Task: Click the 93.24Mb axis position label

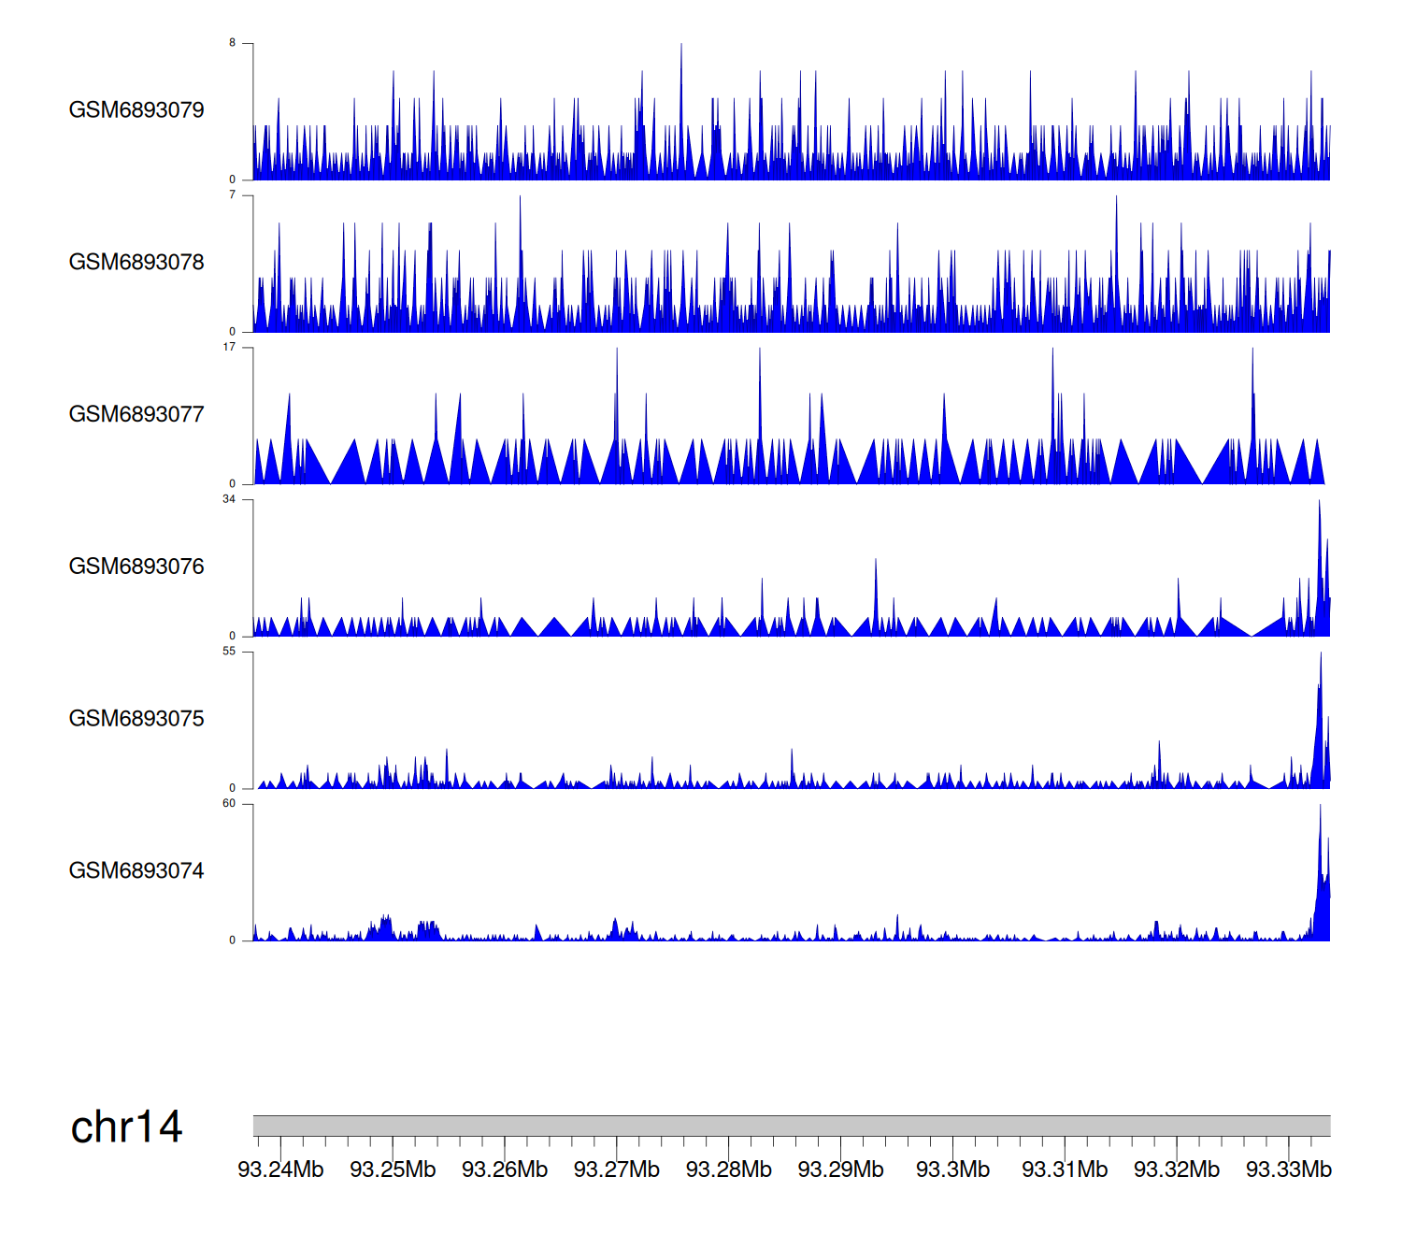Action: 280,1169
